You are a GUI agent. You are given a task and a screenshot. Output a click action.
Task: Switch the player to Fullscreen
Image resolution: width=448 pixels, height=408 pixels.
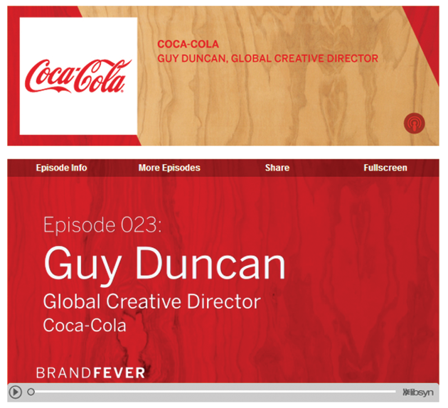pyautogui.click(x=385, y=168)
